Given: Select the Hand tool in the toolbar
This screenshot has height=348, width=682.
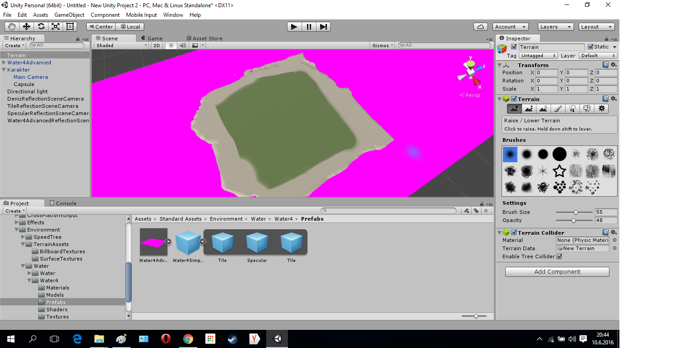Looking at the screenshot, I should [12, 27].
